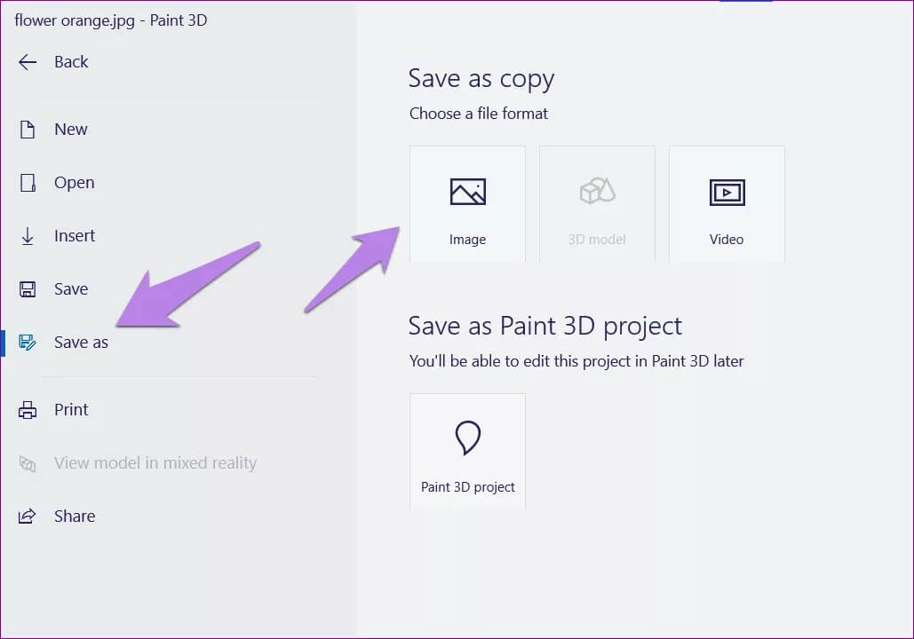Select the Paint 3D project tile
This screenshot has width=914, height=639.
tap(467, 451)
